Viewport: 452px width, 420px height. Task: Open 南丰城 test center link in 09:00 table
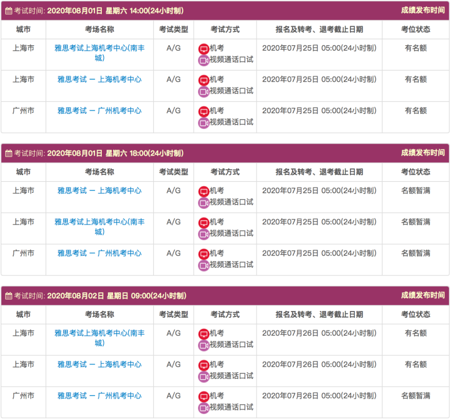point(100,338)
